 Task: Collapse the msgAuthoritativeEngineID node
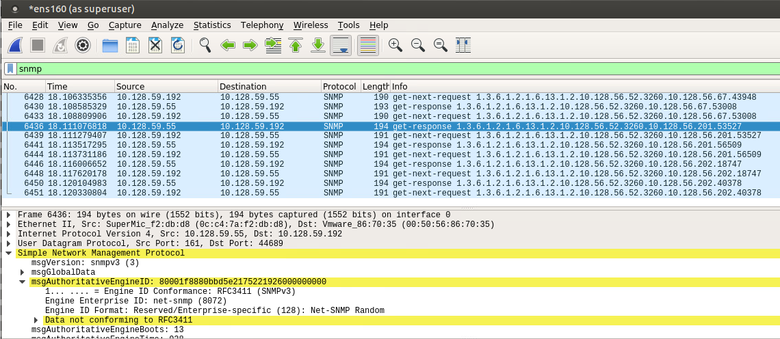pos(22,282)
